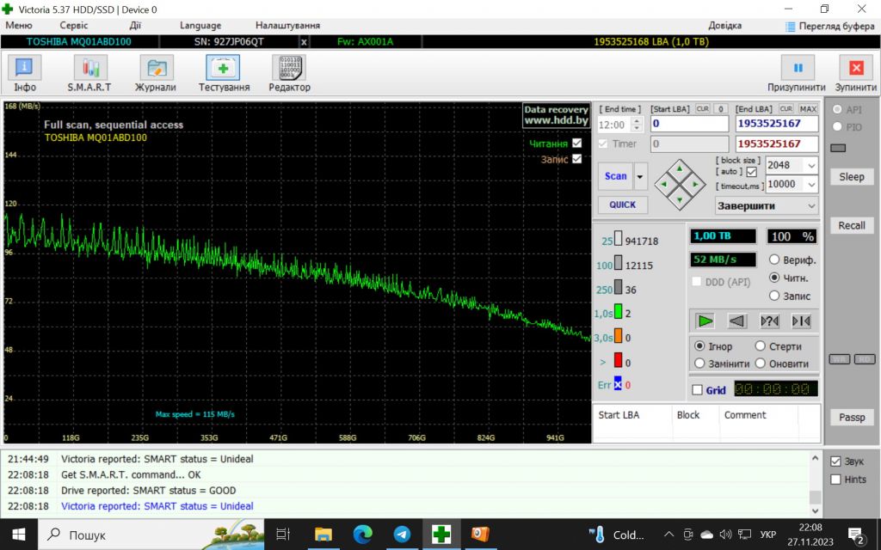This screenshot has height=550, width=881.
Task: Select the butterfly scan mode icon
Action: (x=801, y=321)
